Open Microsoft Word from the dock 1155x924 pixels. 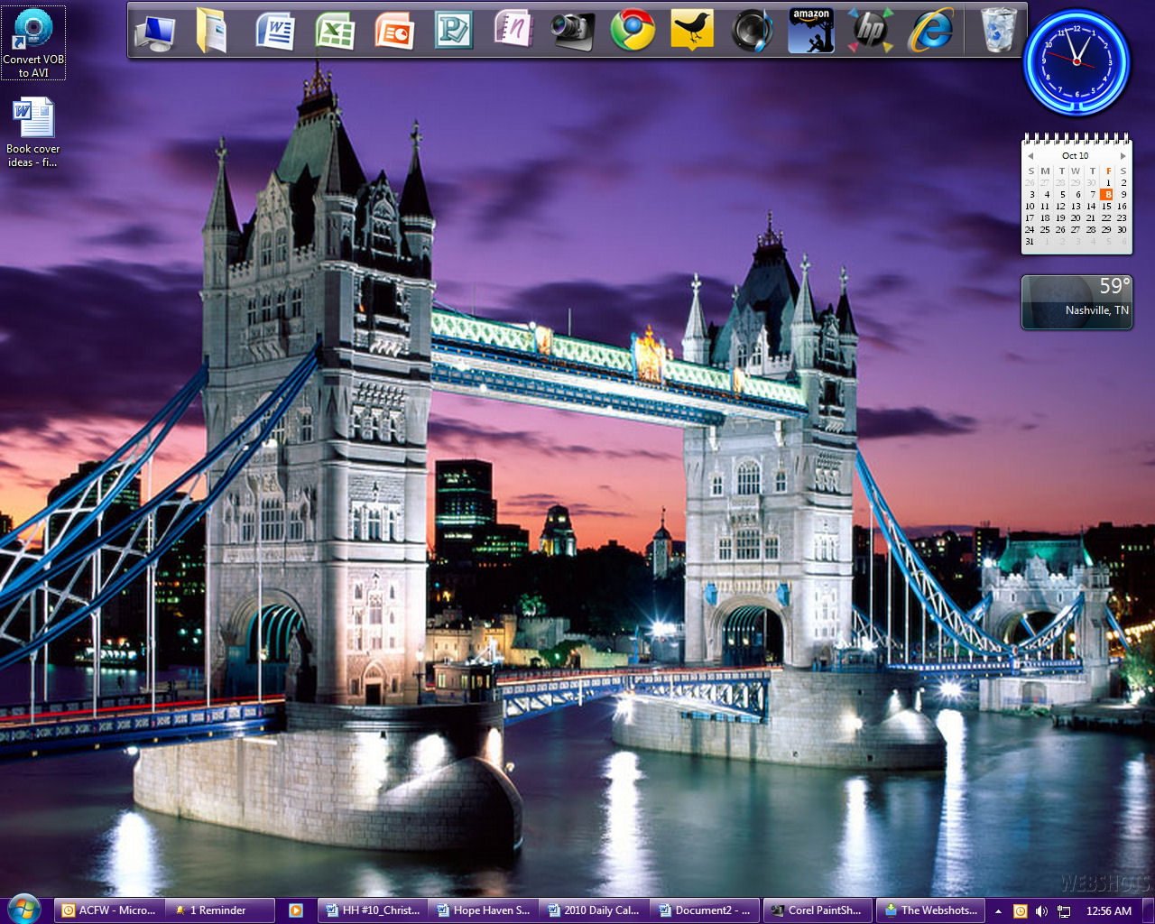coord(275,32)
